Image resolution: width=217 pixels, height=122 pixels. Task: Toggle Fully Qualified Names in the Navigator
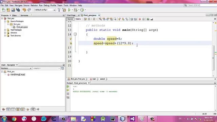pos(28,109)
